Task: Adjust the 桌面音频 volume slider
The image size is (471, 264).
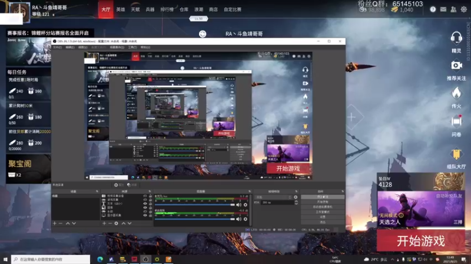Action: pos(195,219)
